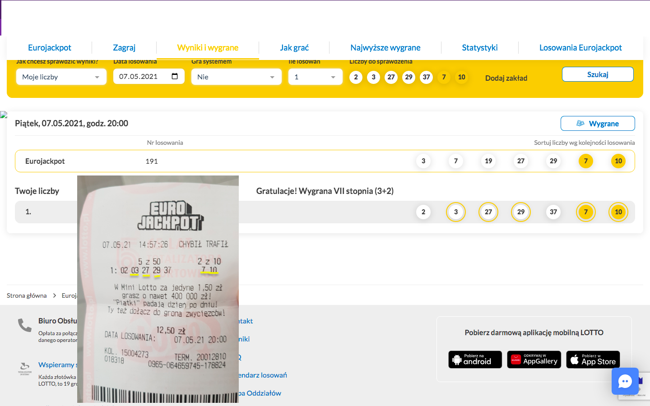The image size is (650, 406).
Task: Click the phone handset icon
Action: (x=24, y=325)
